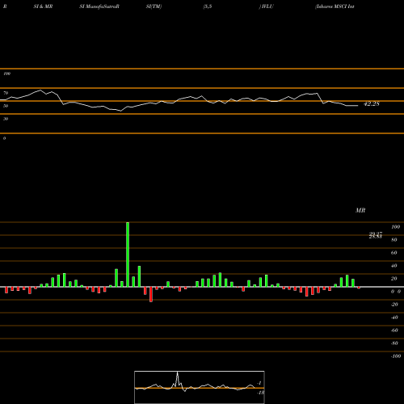The height and width of the screenshot is (404, 404).
Task: Click the current RSI value 42.28
Action: 372,103
